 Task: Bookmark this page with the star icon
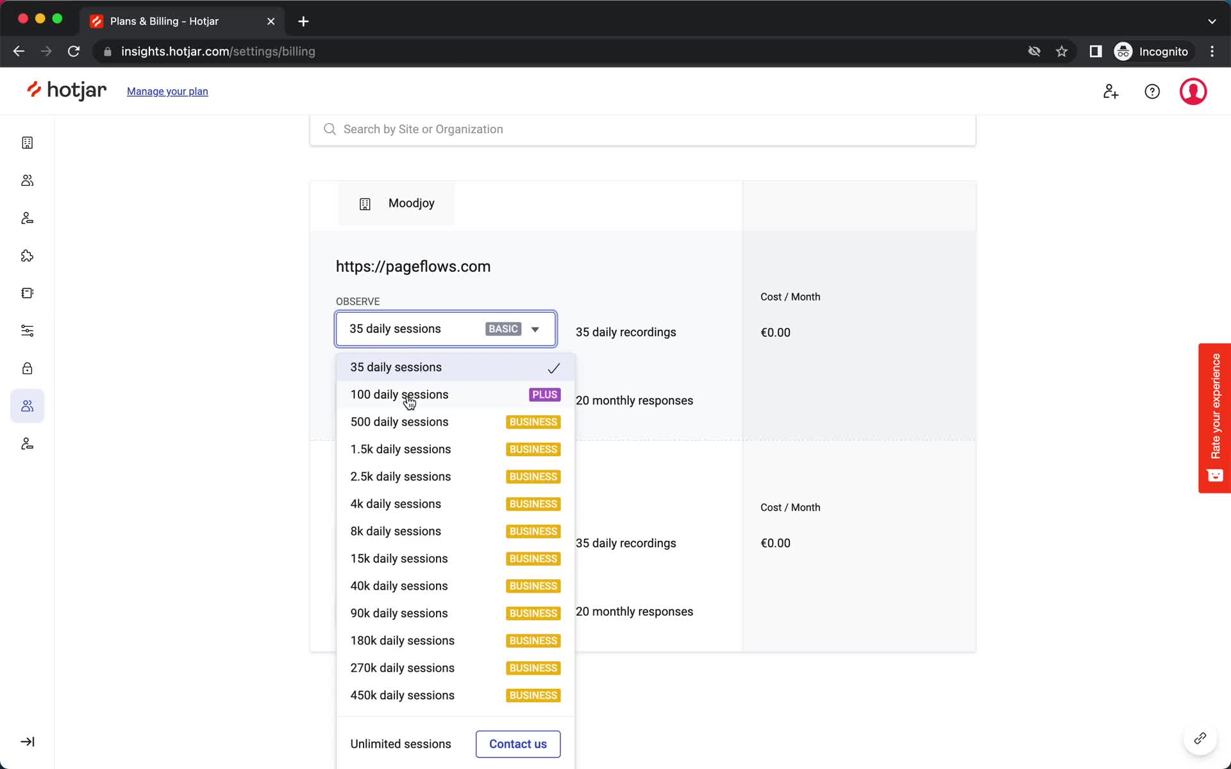pyautogui.click(x=1062, y=51)
